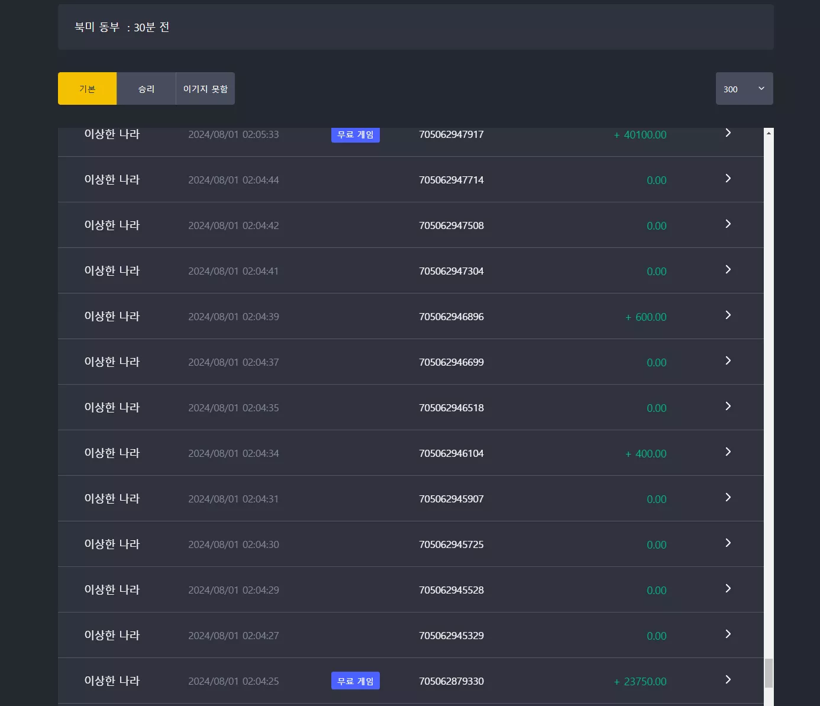Viewport: 820px width, 706px height.
Task: Select record number 705062945725
Action: [451, 544]
